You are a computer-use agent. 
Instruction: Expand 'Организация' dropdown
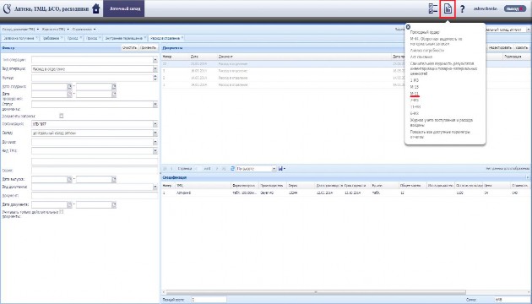[x=155, y=124]
